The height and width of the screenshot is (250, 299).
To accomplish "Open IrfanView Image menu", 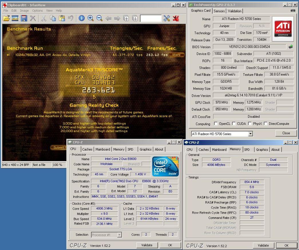I will pyautogui.click(x=24, y=11).
